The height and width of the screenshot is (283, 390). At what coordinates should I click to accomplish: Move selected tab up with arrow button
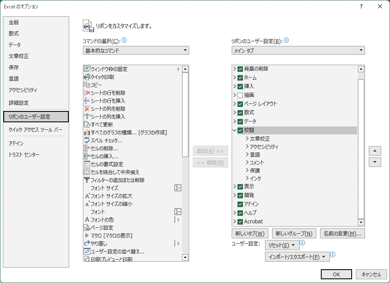coord(375,151)
